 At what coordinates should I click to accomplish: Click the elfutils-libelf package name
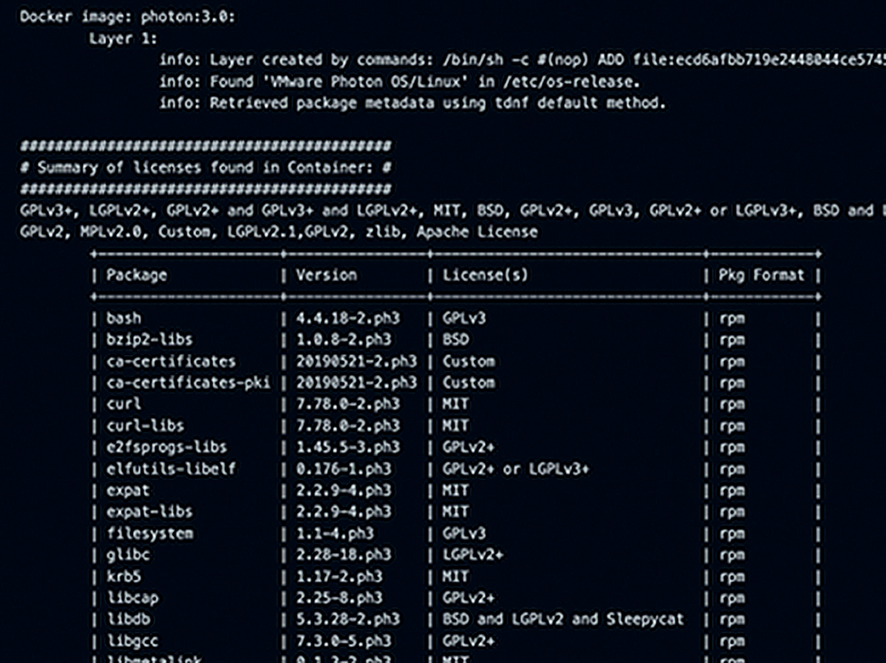coord(171,469)
